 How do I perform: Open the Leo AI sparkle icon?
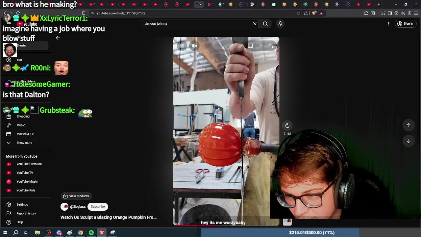[x=403, y=13]
